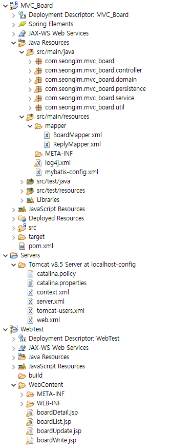This screenshot has width=192, height=448.
Task: Click the mapper folder icon
Action: 38,126
